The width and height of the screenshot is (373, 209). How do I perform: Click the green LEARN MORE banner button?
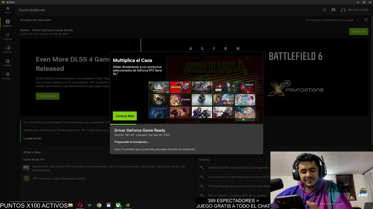pyautogui.click(x=47, y=96)
